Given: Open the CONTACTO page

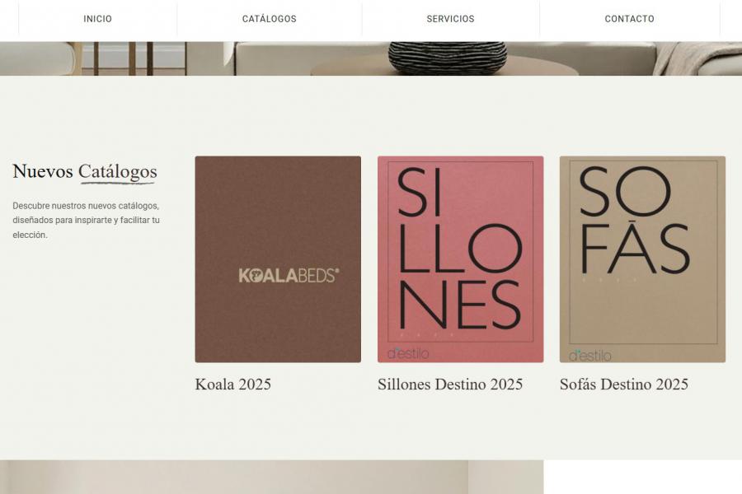Looking at the screenshot, I should pyautogui.click(x=629, y=19).
